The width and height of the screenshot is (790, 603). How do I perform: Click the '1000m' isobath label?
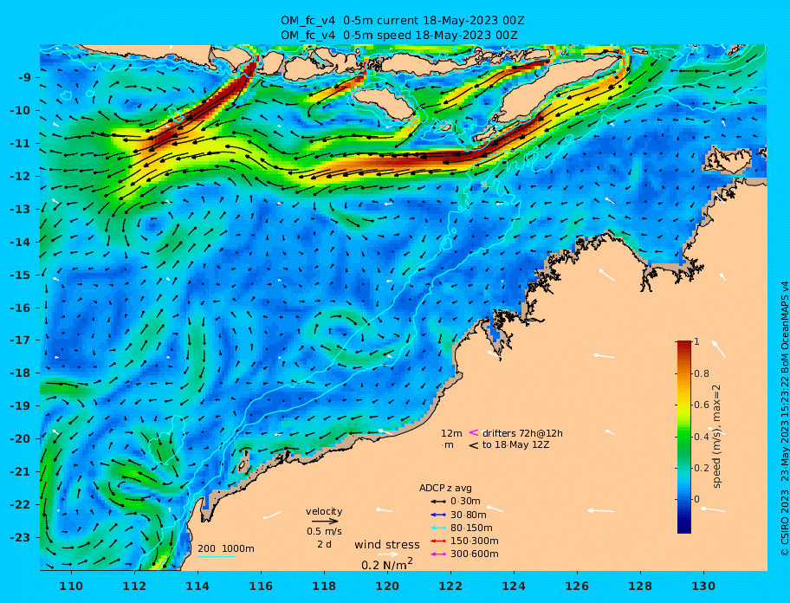238,548
